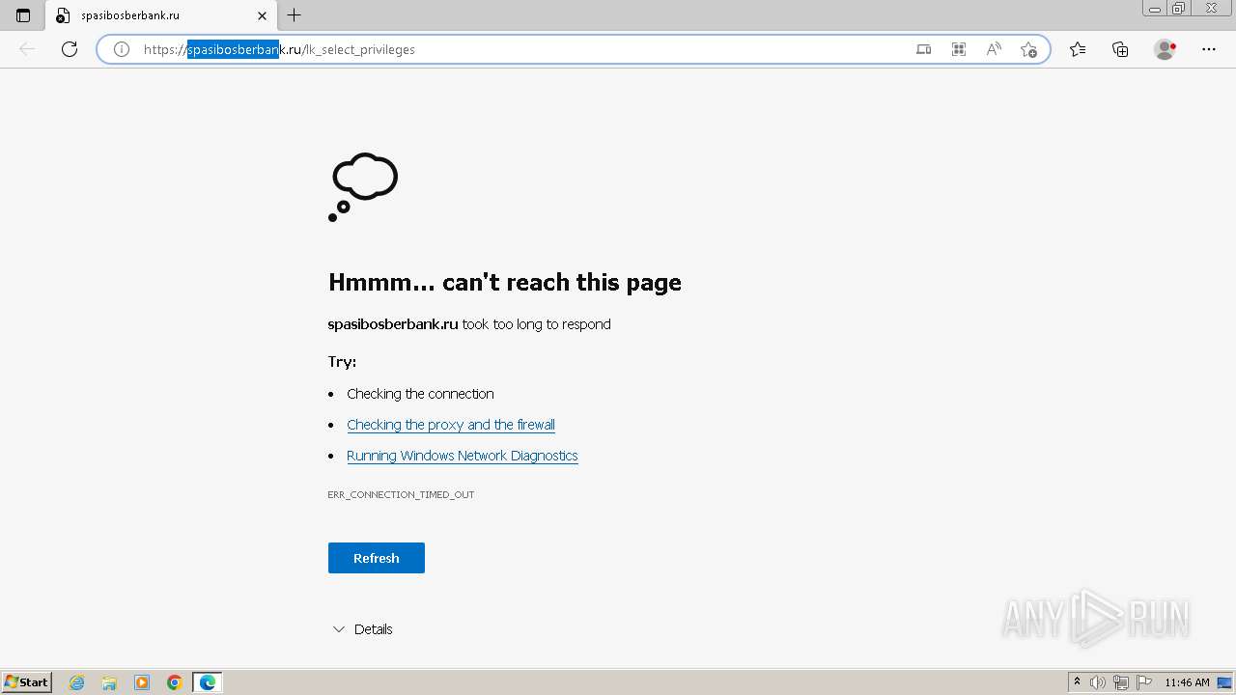Open the volume speaker tray icon
Image resolution: width=1236 pixels, height=695 pixels.
[1098, 682]
